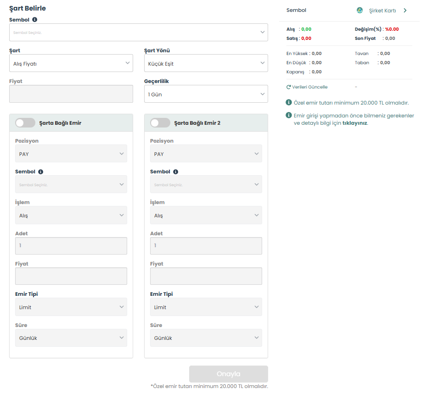The height and width of the screenshot is (394, 421).
Task: Open the Şart dropdown showing Alış Fiyatı
Action: click(71, 63)
